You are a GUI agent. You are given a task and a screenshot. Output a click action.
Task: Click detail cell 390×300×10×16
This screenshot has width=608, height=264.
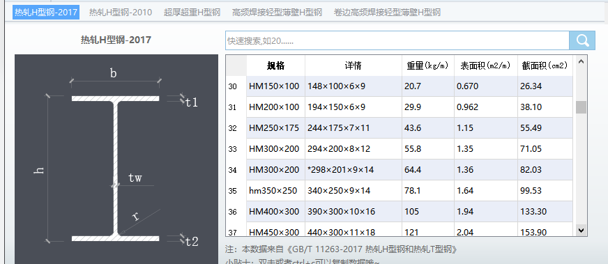pyautogui.click(x=354, y=212)
